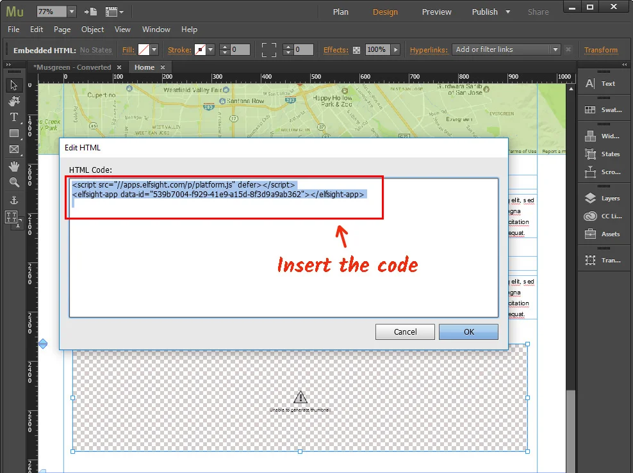Close the Musgreen - Converted tab

click(x=119, y=67)
